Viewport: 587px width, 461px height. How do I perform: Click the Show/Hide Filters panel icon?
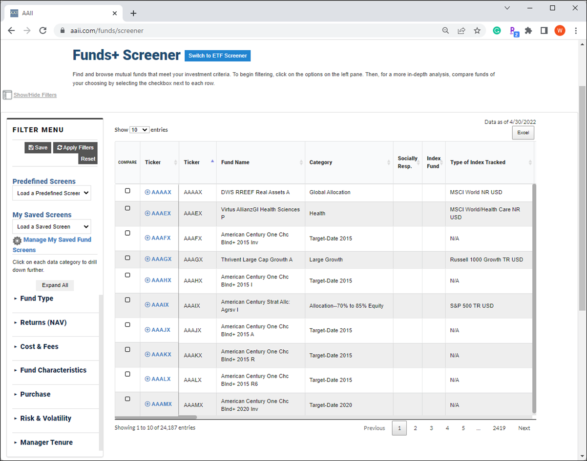(7, 95)
